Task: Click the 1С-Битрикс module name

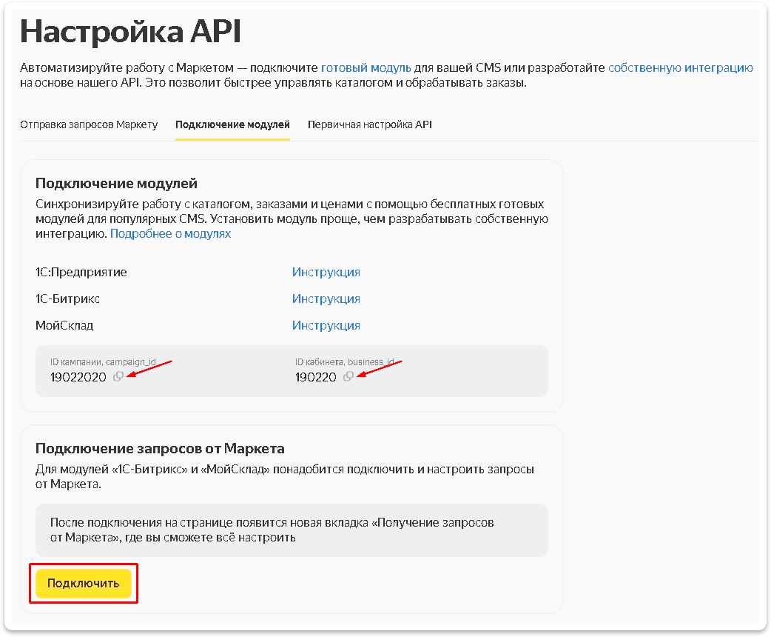Action: pos(67,299)
